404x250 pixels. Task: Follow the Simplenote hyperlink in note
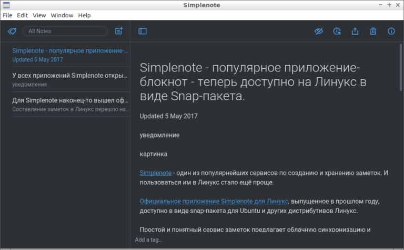pyautogui.click(x=155, y=173)
